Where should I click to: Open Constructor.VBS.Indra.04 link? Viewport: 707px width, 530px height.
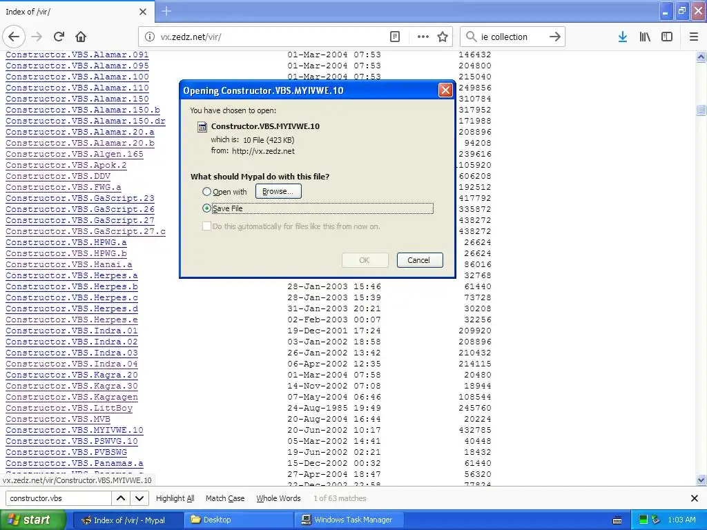point(72,364)
